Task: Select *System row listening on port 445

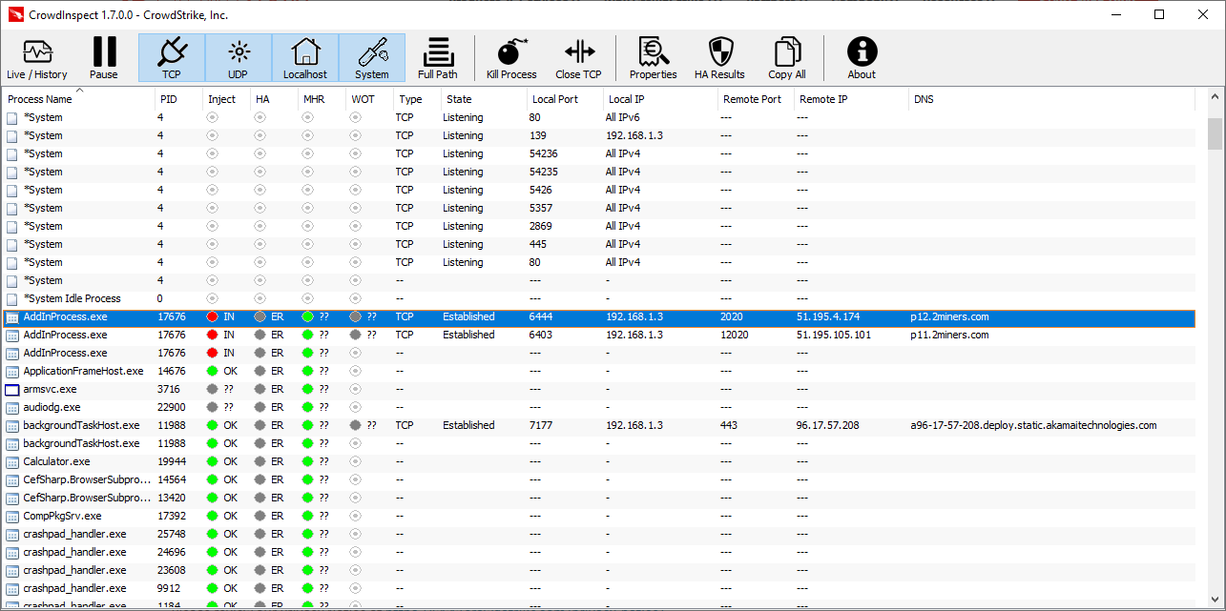Action: (599, 244)
